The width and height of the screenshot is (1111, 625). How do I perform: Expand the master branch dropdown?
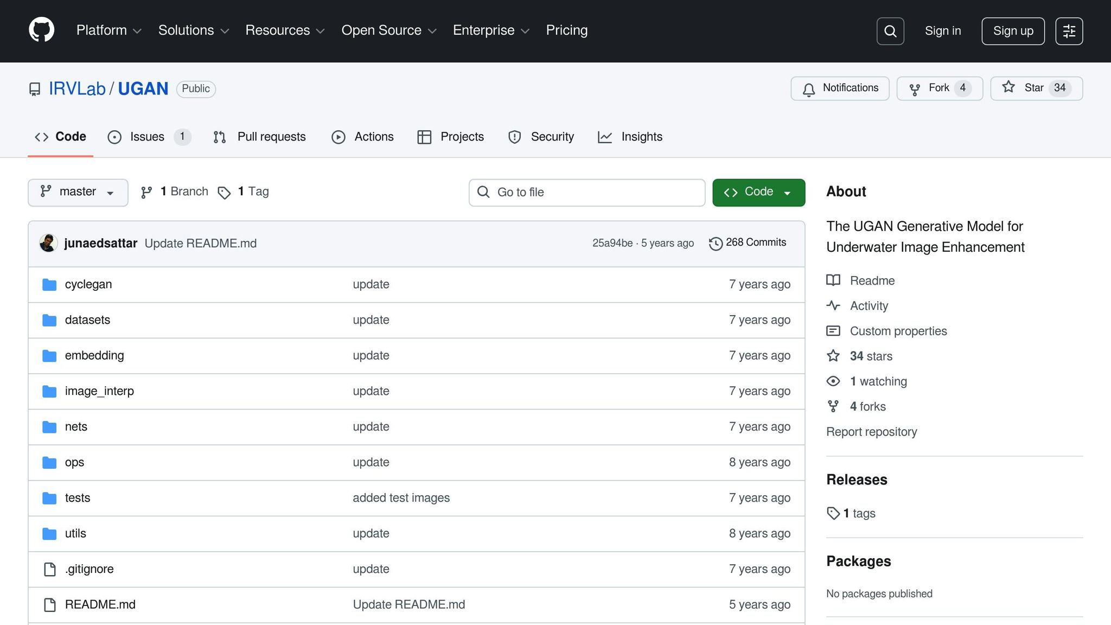(x=78, y=192)
